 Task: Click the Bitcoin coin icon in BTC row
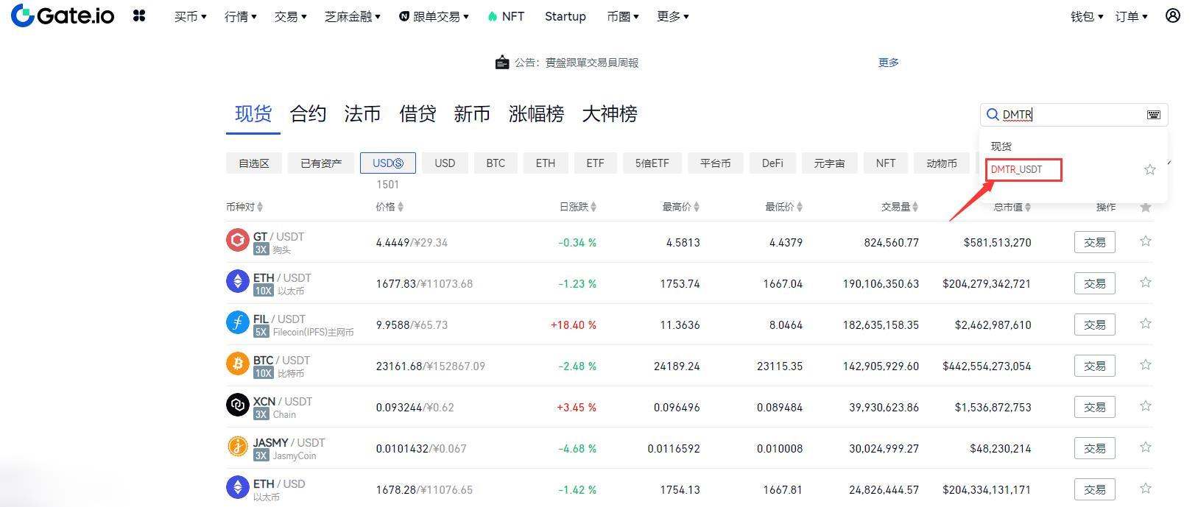(237, 364)
